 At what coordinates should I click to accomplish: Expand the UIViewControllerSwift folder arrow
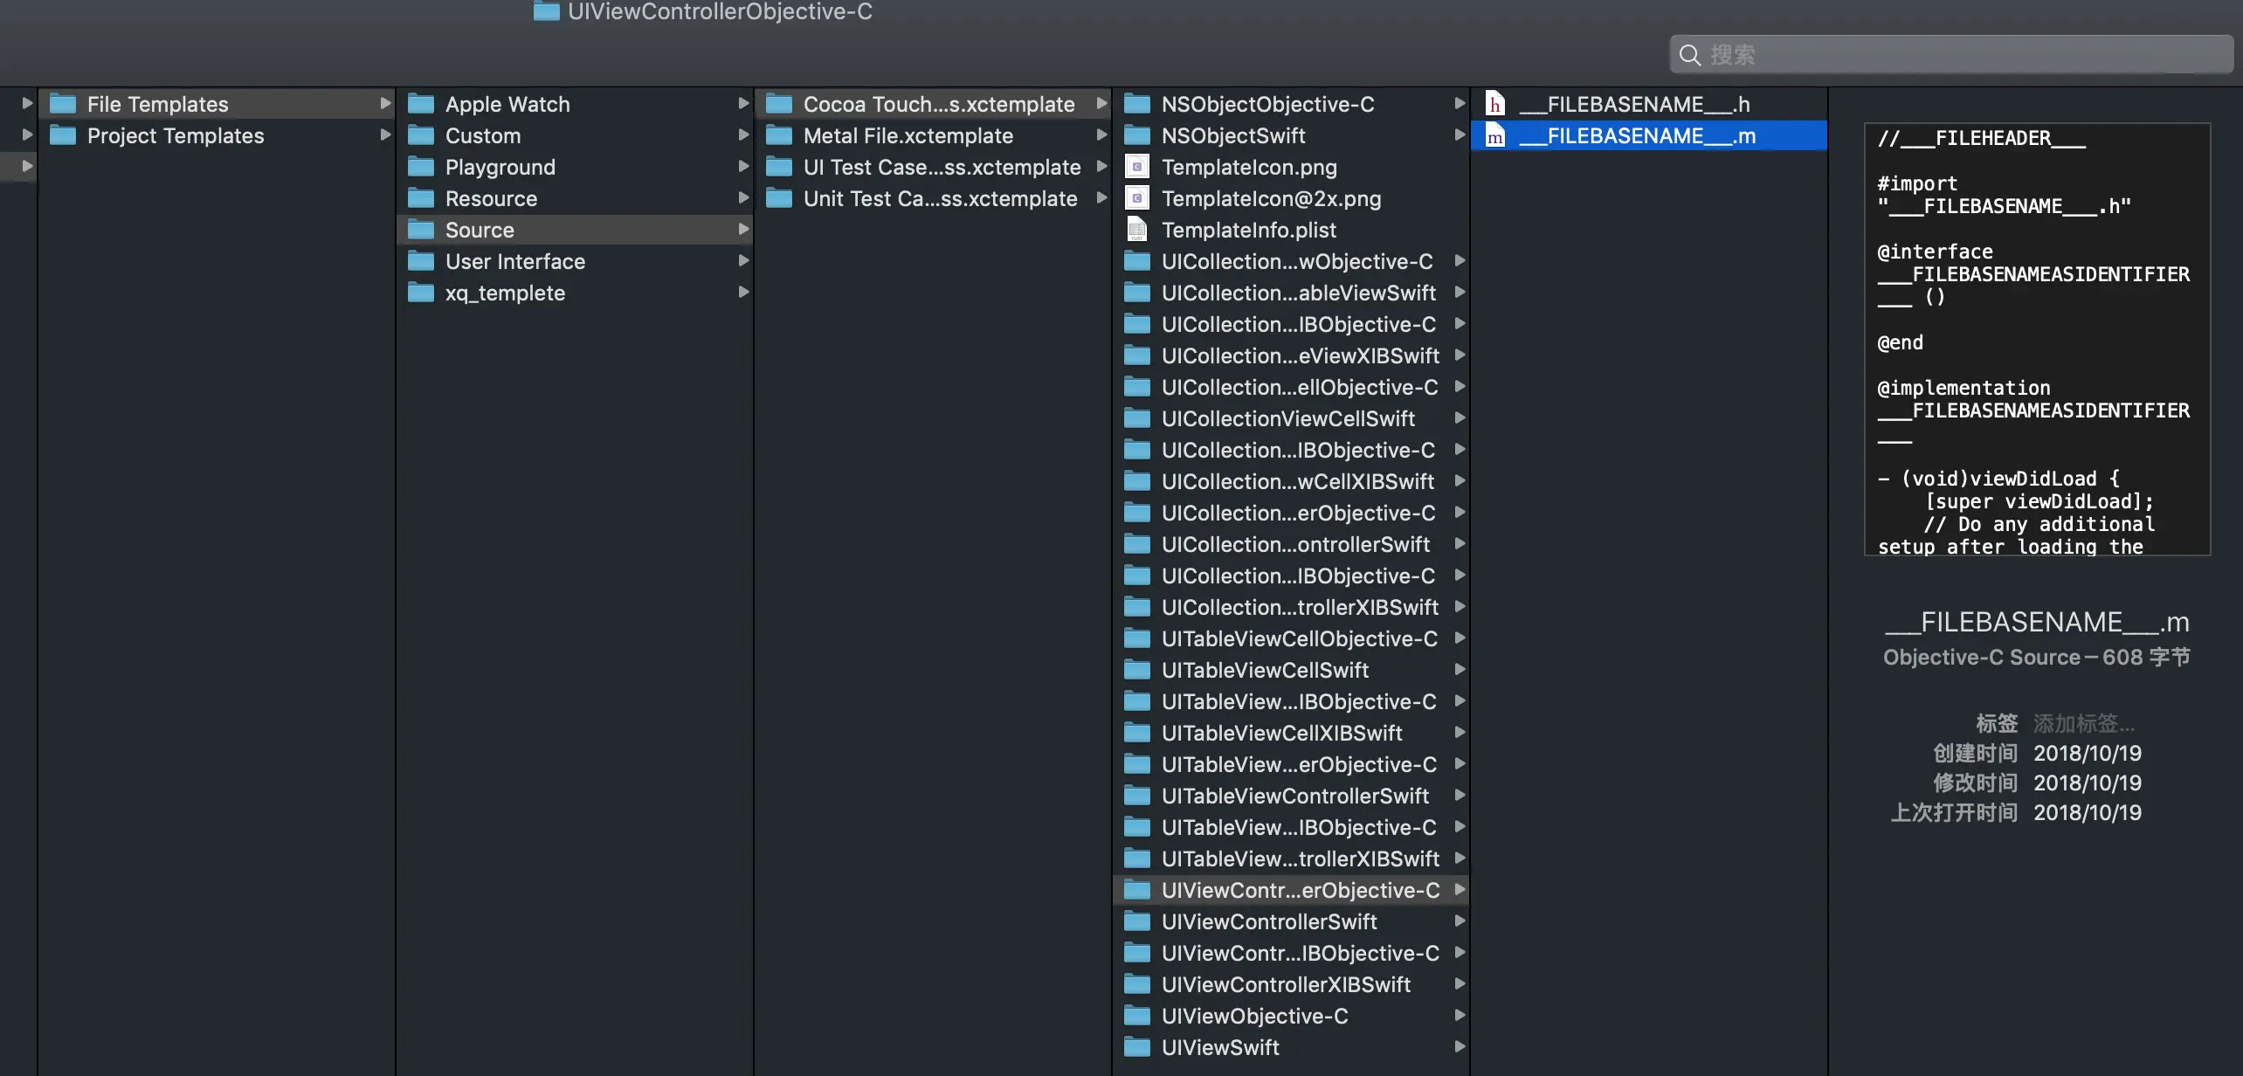pyautogui.click(x=1460, y=921)
